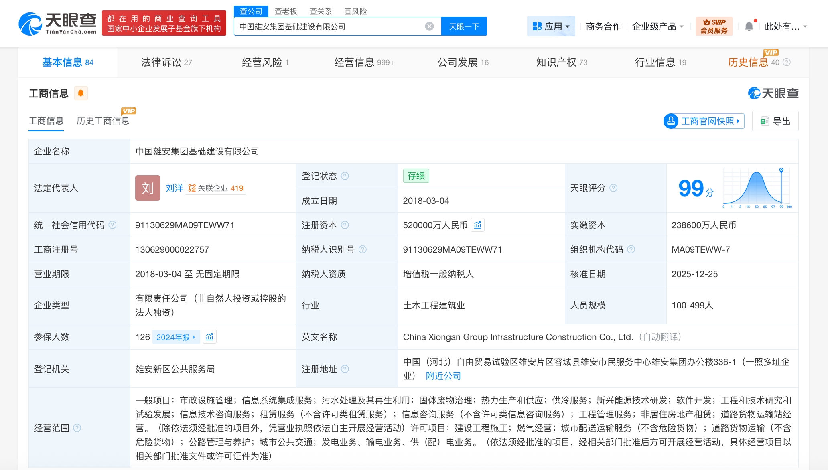Click help icon next to 经营范围

tap(77, 428)
